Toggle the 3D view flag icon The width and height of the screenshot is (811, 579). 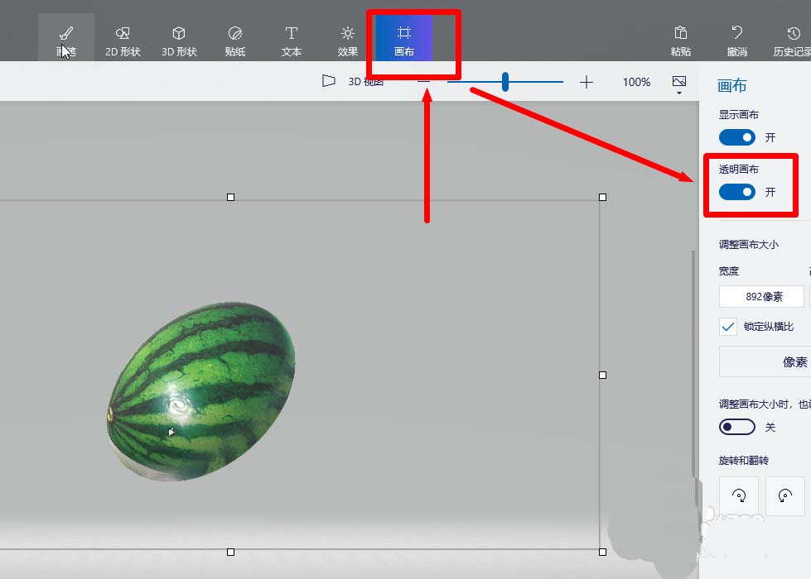(328, 81)
